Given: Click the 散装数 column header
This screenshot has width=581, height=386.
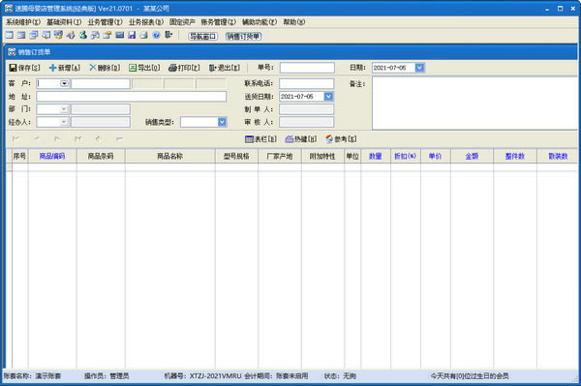Looking at the screenshot, I should click(x=558, y=156).
